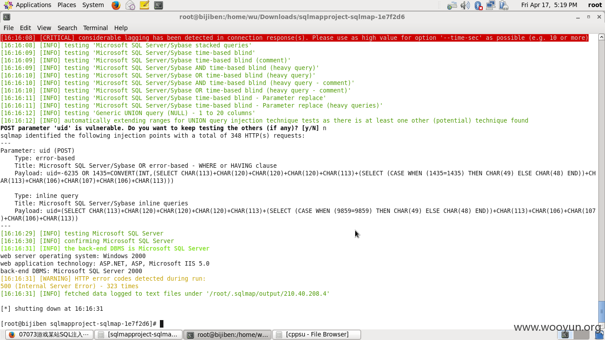Open the network connection icon

pos(491,5)
